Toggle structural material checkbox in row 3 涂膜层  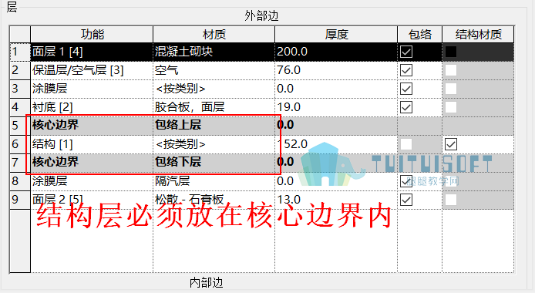click(x=451, y=89)
